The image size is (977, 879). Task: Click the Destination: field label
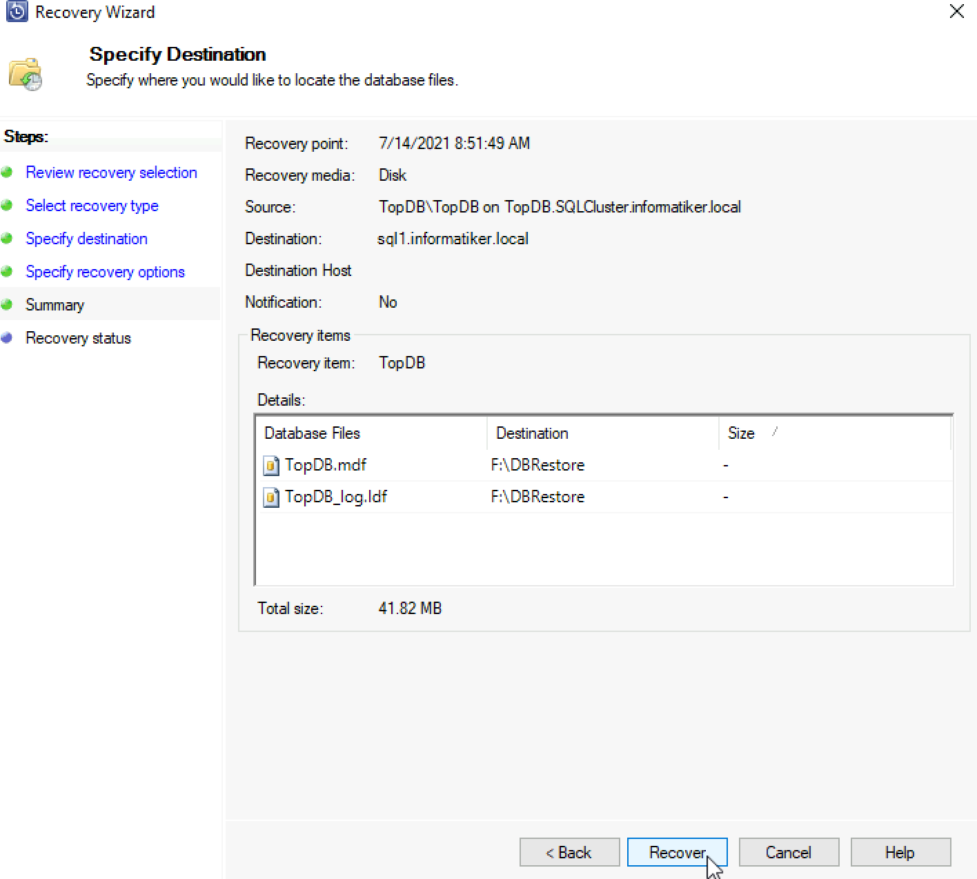point(283,239)
